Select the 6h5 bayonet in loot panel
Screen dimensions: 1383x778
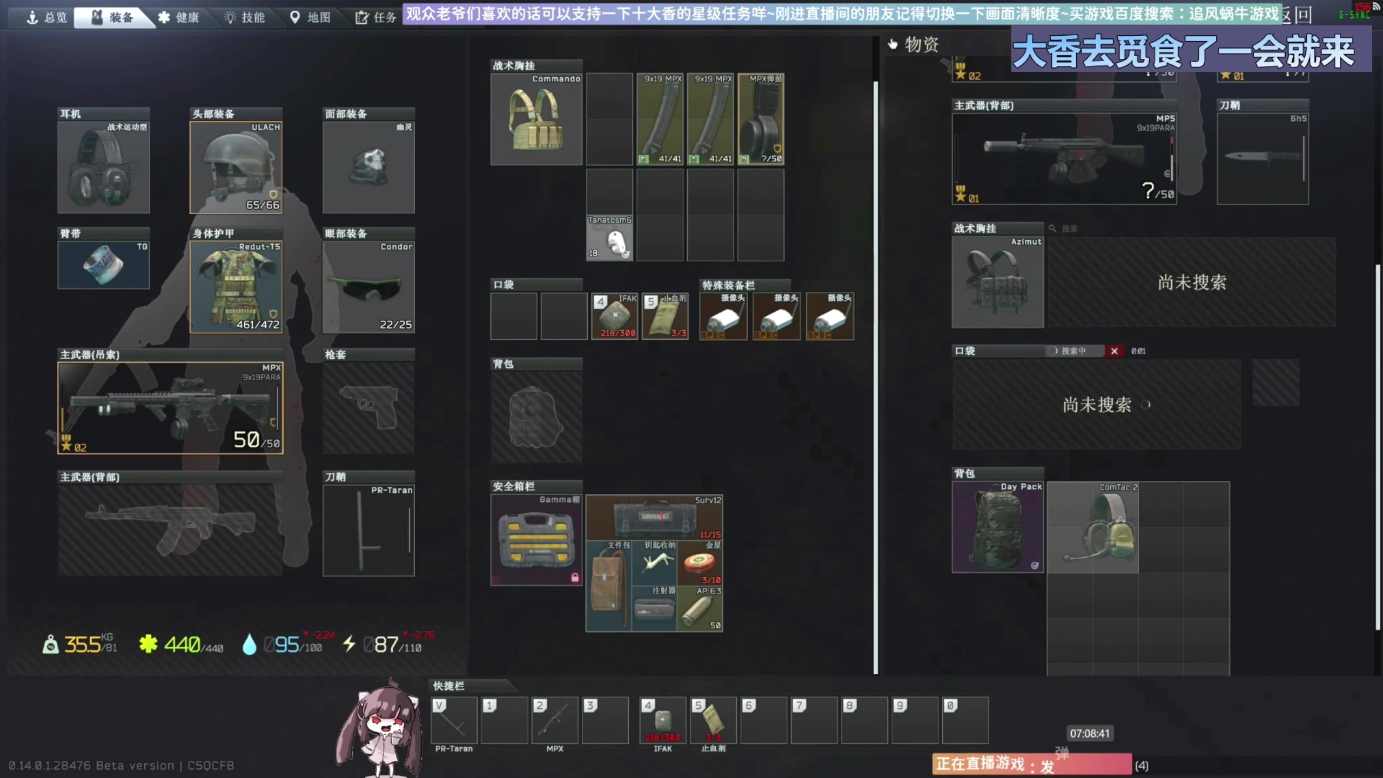1263,158
